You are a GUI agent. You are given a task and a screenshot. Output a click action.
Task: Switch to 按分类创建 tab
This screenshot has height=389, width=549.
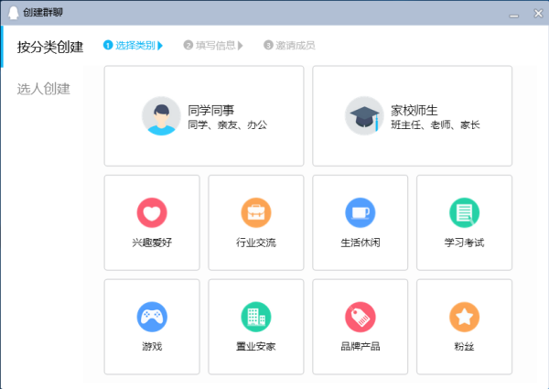point(50,47)
